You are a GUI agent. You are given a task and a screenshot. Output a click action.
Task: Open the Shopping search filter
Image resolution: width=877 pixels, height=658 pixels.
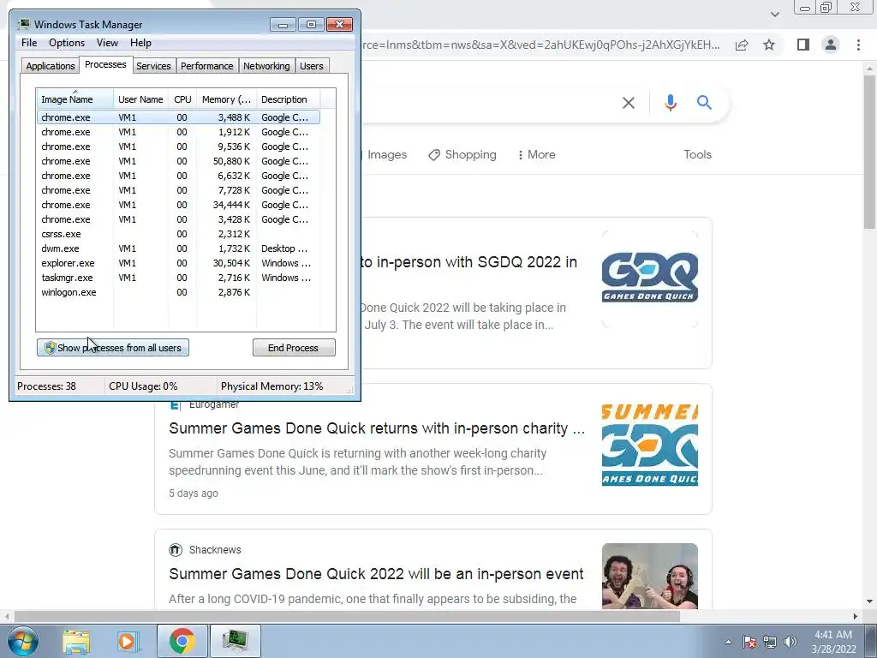tap(462, 154)
